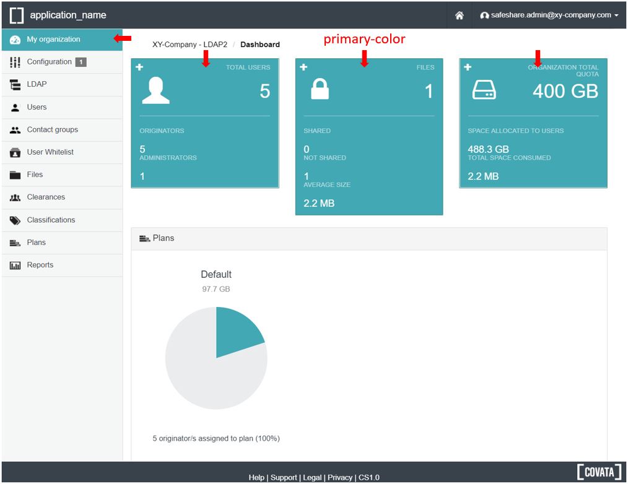Click the NOT SHARED label
628x484 pixels.
coord(325,158)
